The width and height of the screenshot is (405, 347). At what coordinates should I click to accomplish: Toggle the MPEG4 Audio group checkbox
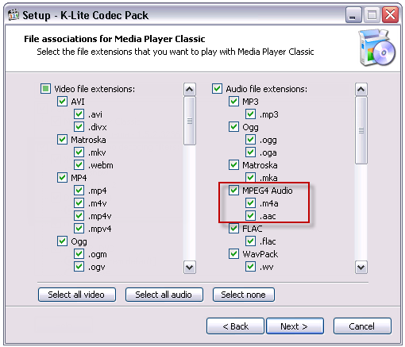233,191
